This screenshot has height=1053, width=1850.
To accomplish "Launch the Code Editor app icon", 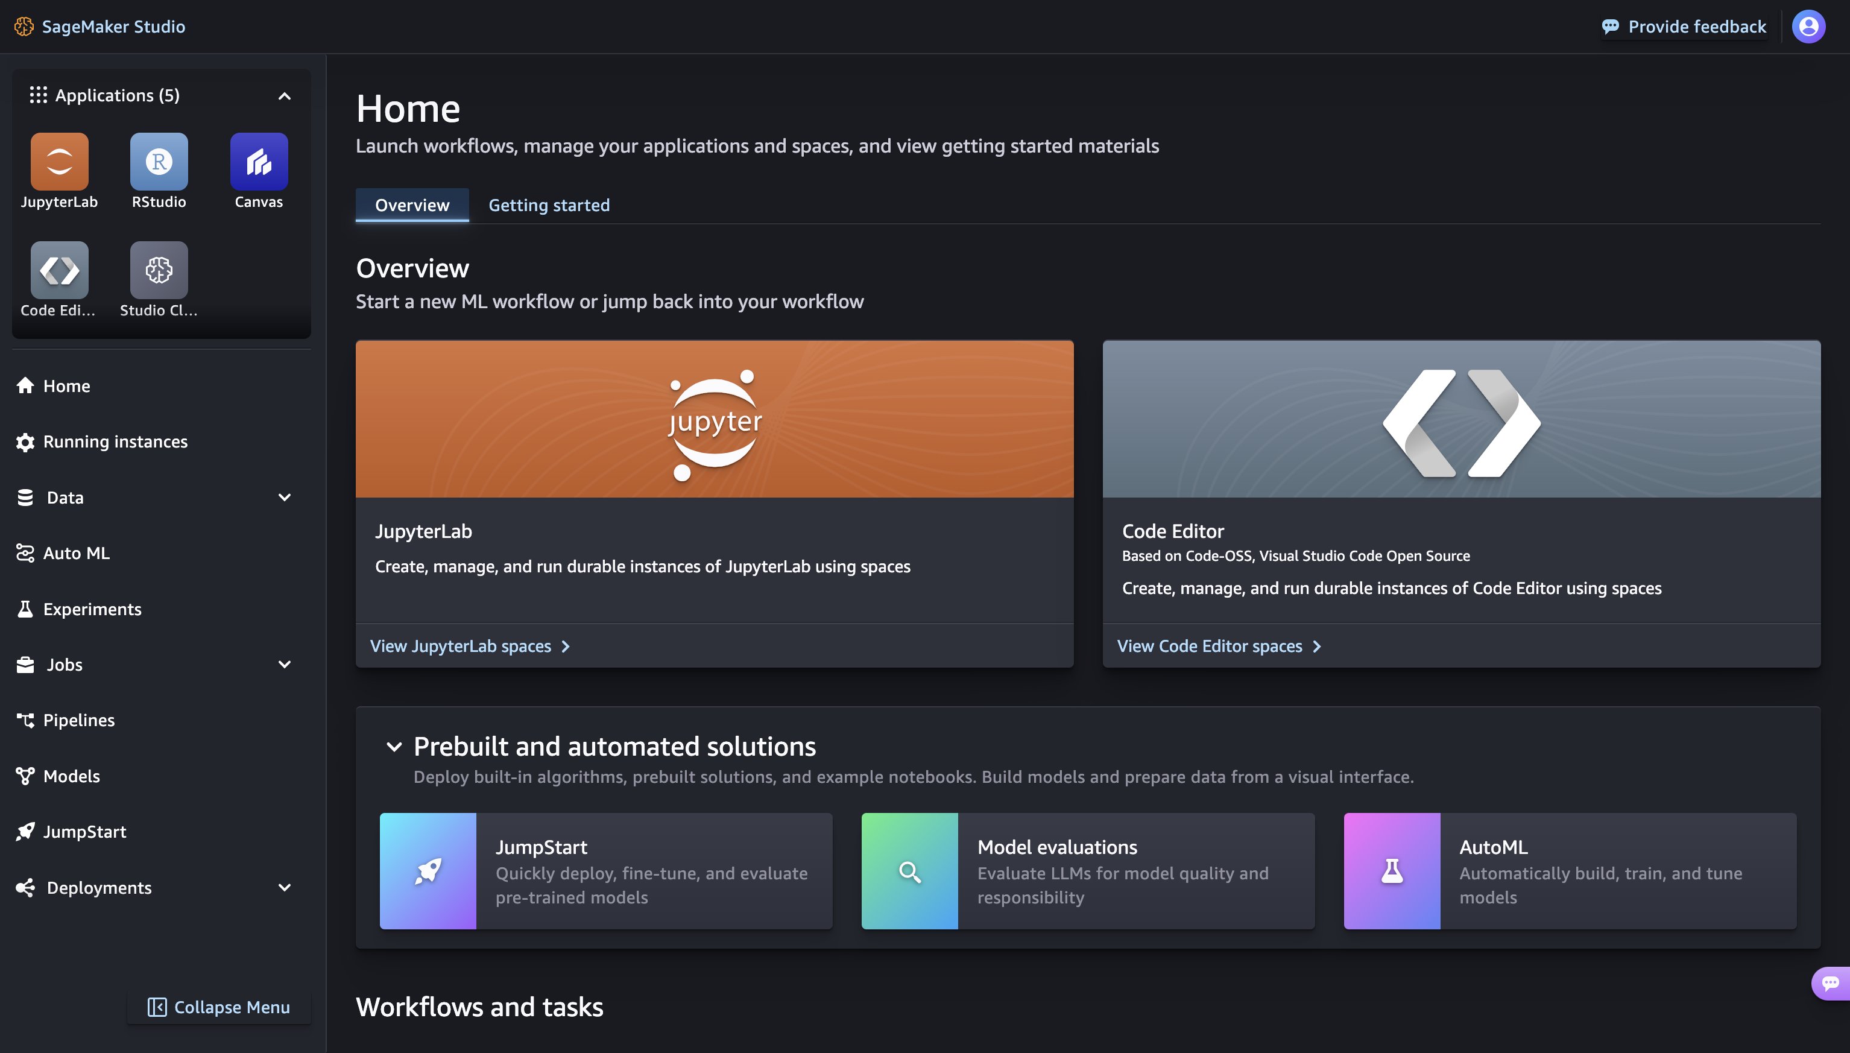I will pos(59,270).
